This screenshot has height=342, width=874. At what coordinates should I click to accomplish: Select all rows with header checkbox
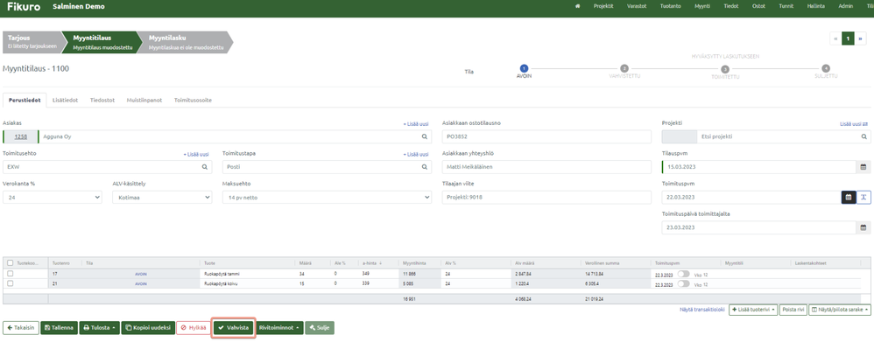[10, 263]
